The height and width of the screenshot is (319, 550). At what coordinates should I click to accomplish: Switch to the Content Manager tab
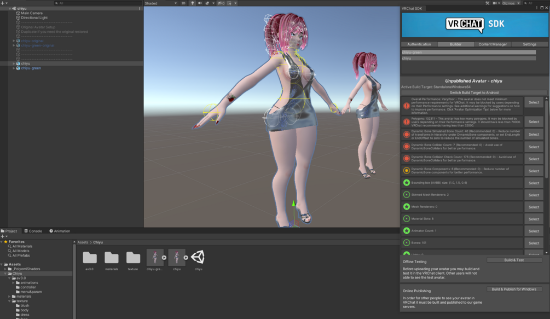tap(493, 44)
